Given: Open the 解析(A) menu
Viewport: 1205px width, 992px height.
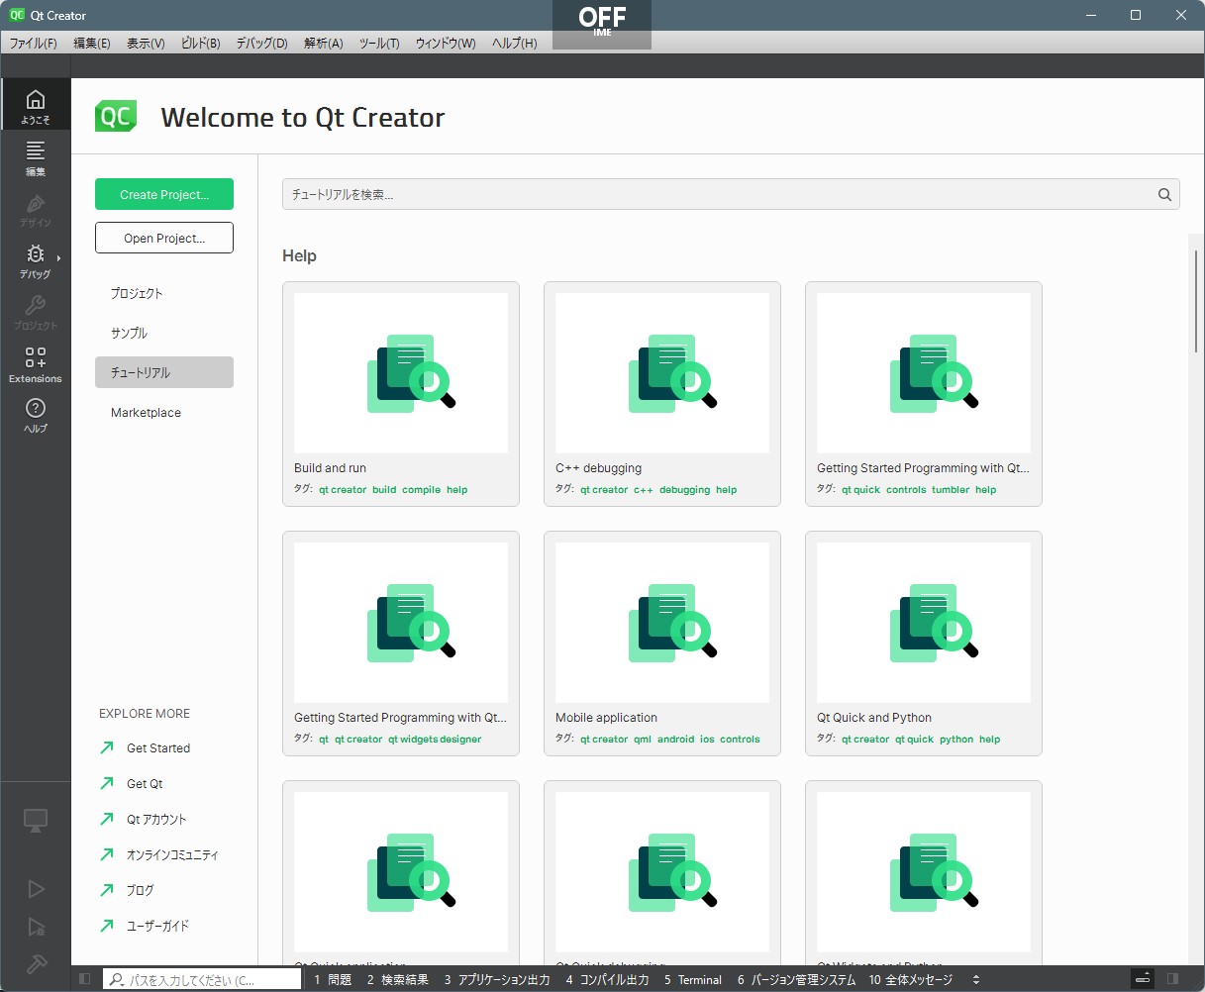Looking at the screenshot, I should click(324, 44).
